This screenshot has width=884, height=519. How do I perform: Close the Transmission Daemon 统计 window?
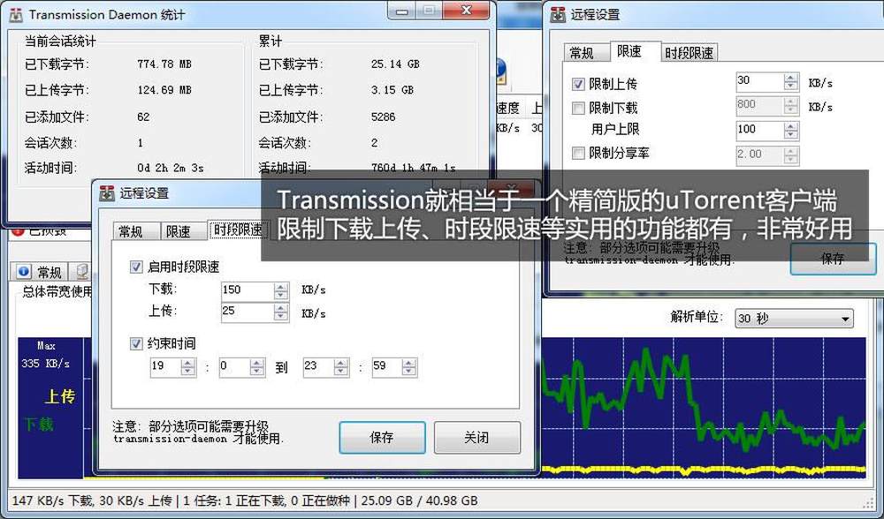point(466,10)
